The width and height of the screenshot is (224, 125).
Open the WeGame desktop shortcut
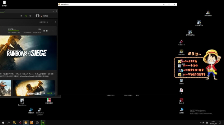pos(181,52)
